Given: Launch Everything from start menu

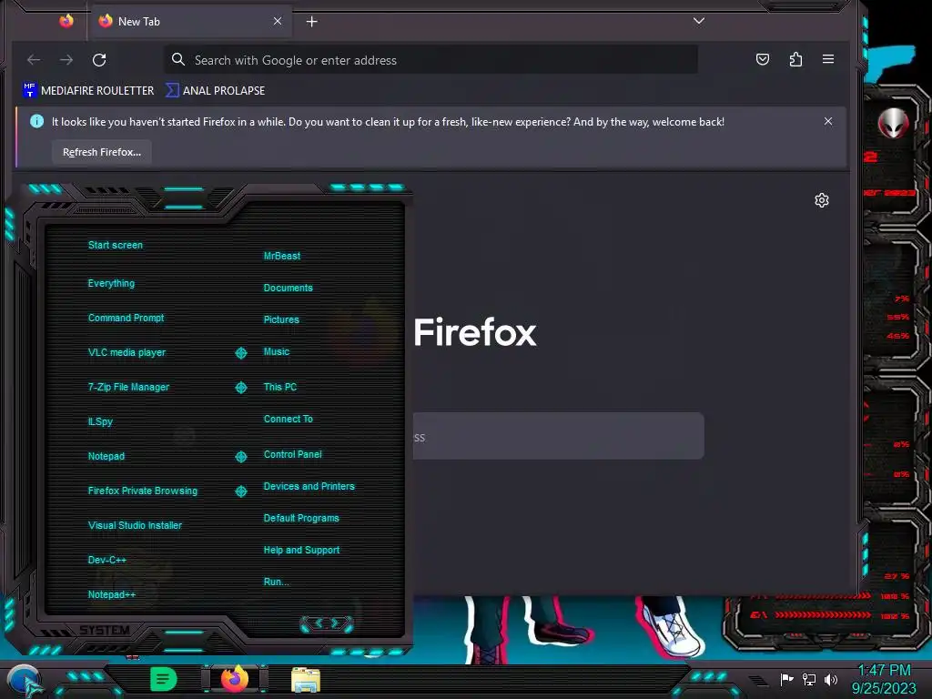Looking at the screenshot, I should (x=111, y=284).
